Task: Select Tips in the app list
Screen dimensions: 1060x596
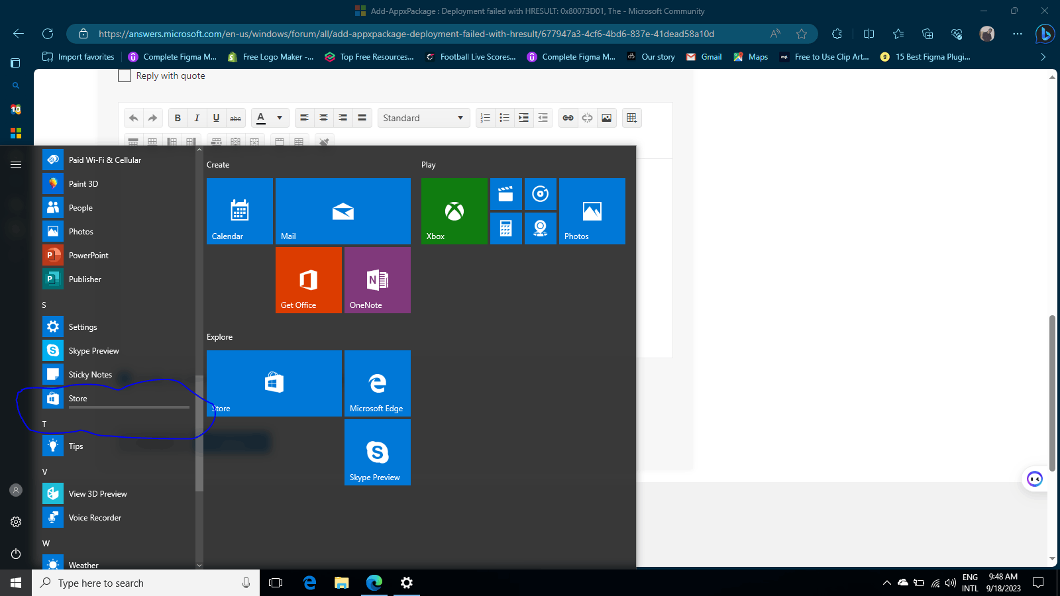Action: pos(118,446)
